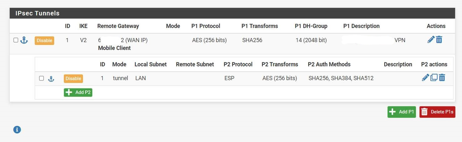Click the Mobile Client label
This screenshot has height=142, width=462.
click(x=114, y=48)
